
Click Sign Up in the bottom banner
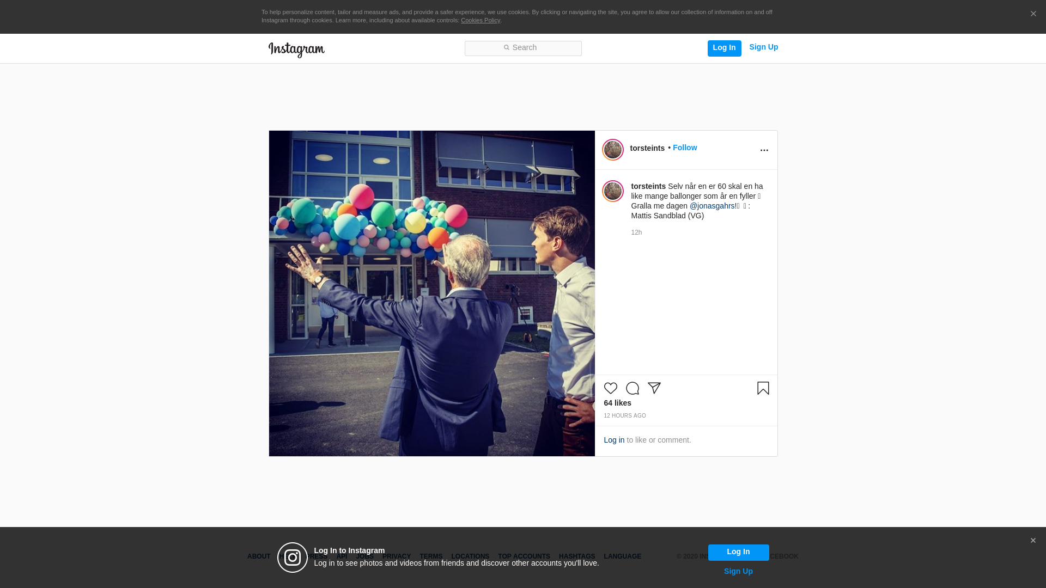pyautogui.click(x=738, y=571)
